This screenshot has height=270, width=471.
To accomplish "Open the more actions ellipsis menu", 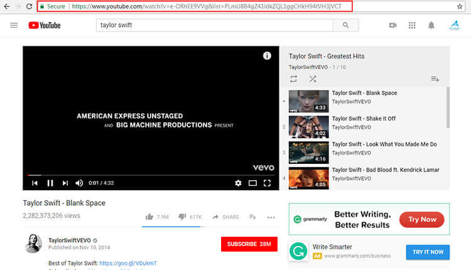I will click(x=271, y=217).
